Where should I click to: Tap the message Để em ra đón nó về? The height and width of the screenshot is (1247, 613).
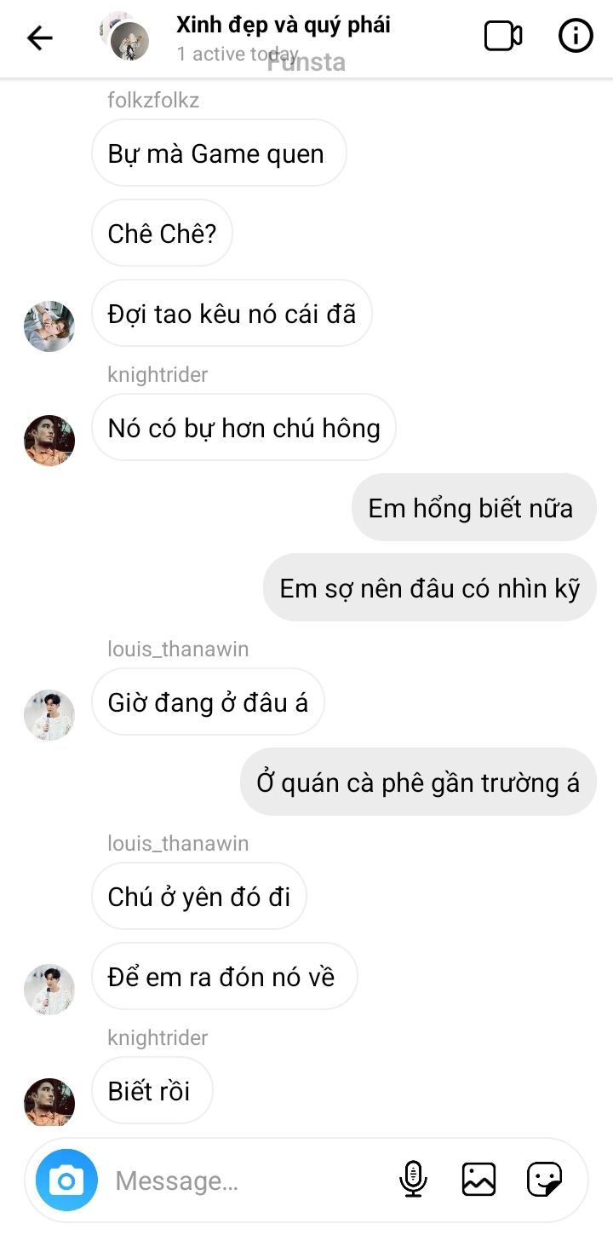225,977
